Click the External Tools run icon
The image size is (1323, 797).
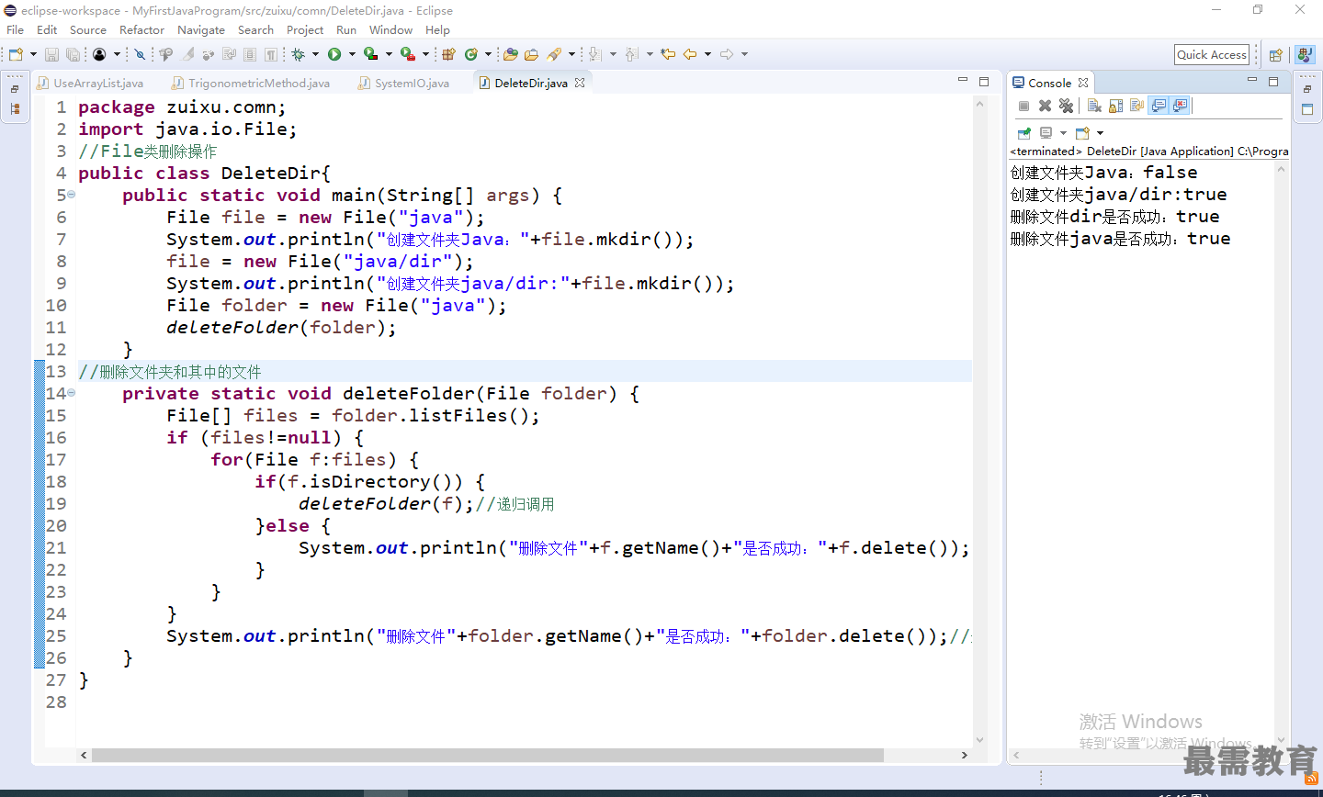pos(407,54)
